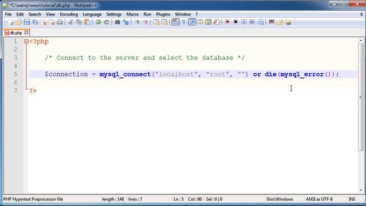The width and height of the screenshot is (366, 206).
Task: Click the Save All toolbar icon
Action: pos(35,22)
